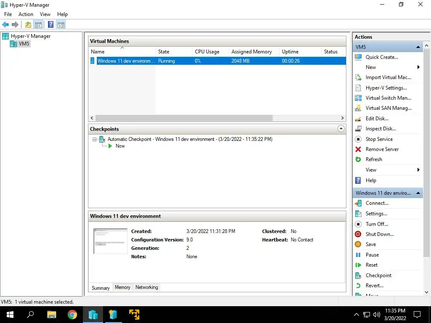The image size is (431, 323).
Task: Click the Virtual Switch Manager icon
Action: pyautogui.click(x=358, y=98)
